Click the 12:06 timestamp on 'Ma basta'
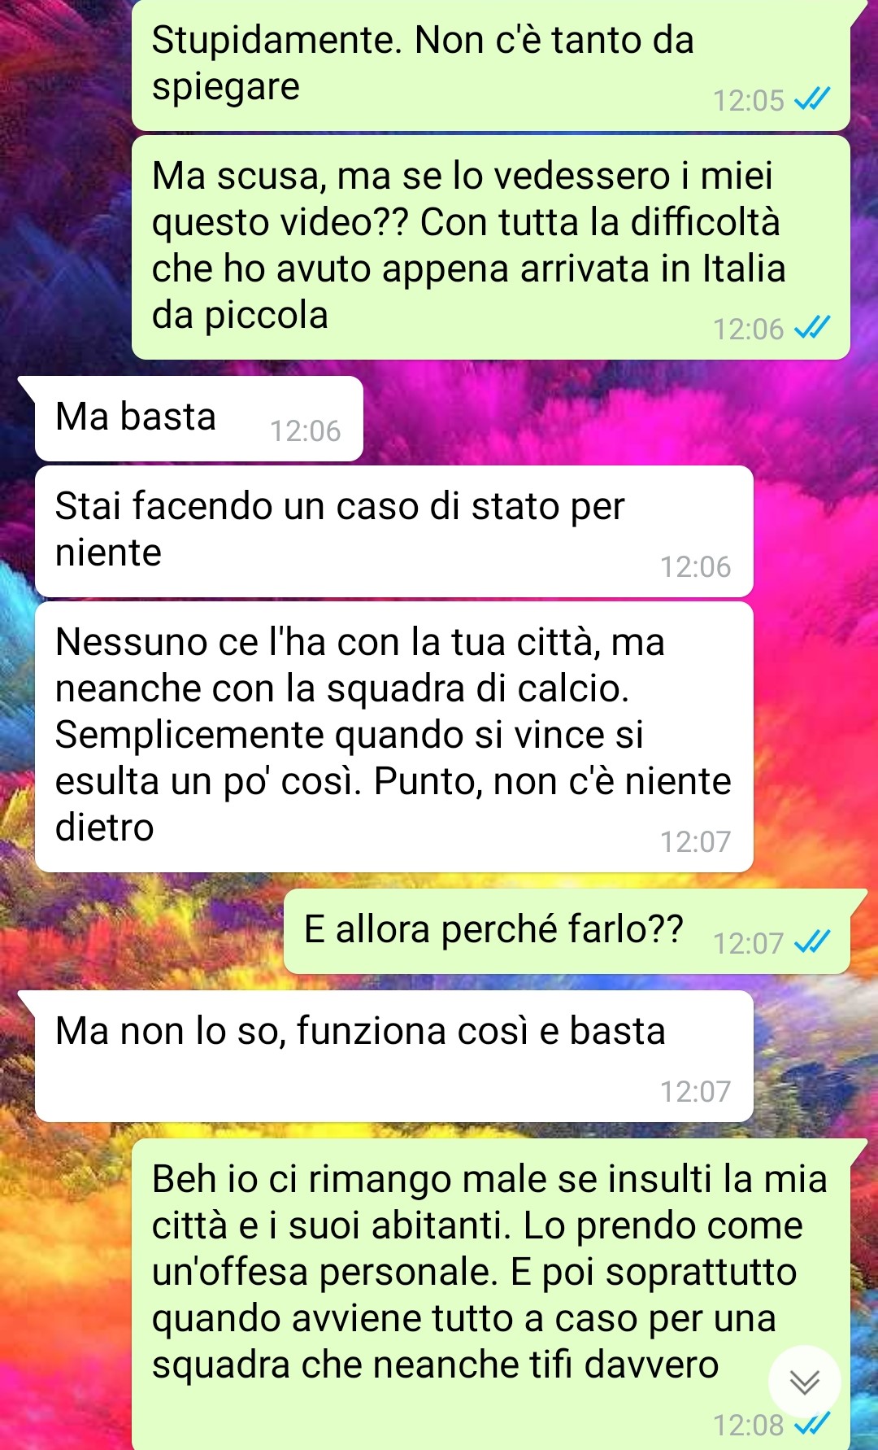The image size is (878, 1450). click(x=306, y=430)
